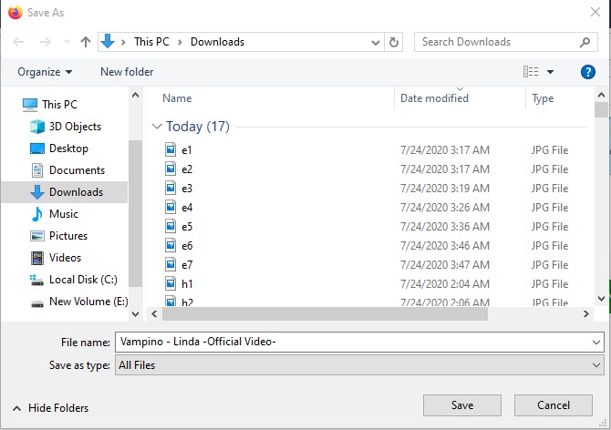Create a New folder
Viewport: 611px width, 430px height.
tap(127, 72)
